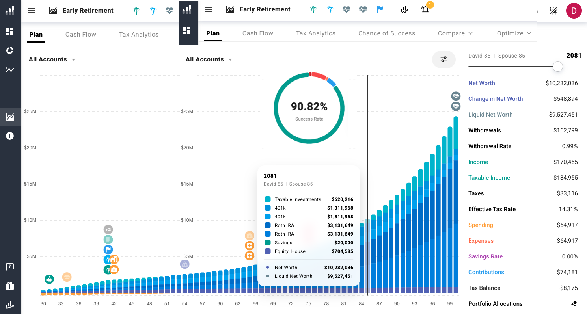Image resolution: width=587 pixels, height=314 pixels.
Task: Click the Withdrawal Rate 0.99% value
Action: click(x=570, y=146)
